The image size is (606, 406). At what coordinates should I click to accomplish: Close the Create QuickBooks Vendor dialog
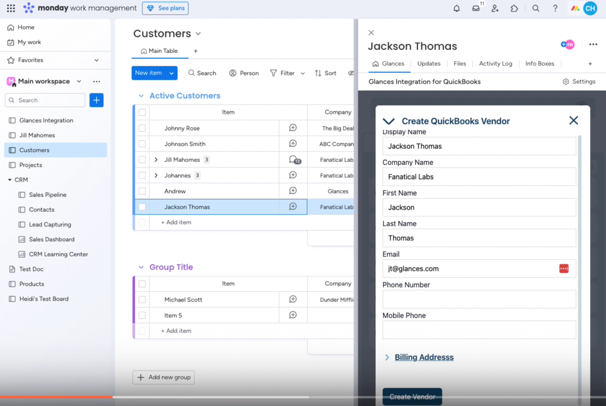click(573, 120)
